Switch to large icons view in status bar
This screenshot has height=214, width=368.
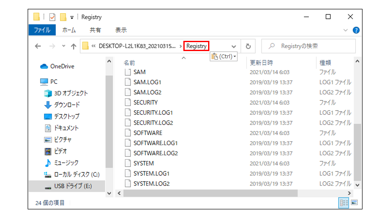tap(354, 203)
